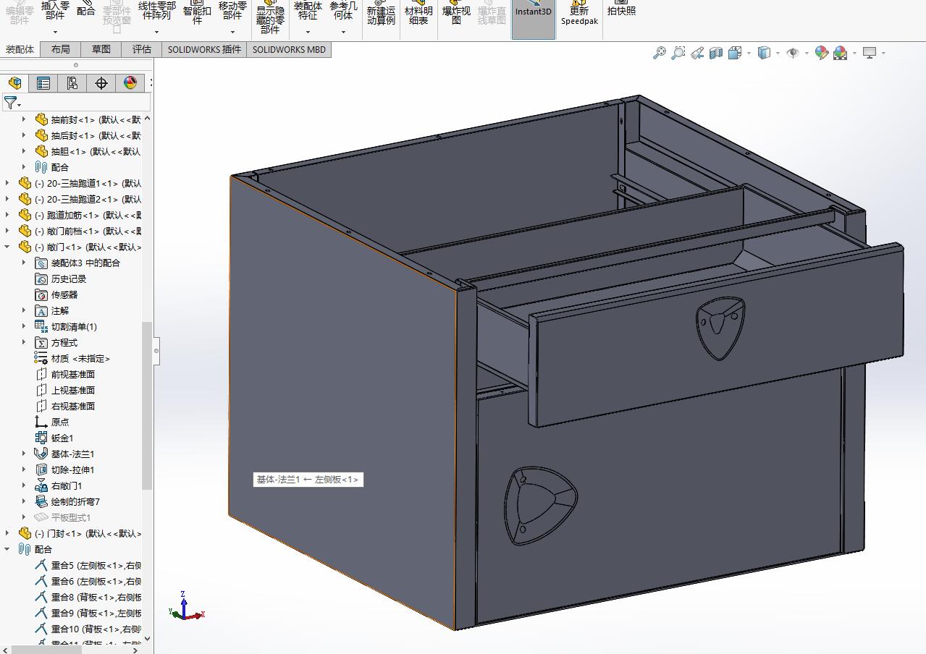The image size is (926, 654).
Task: Click the Apply Scene icon
Action: (841, 53)
